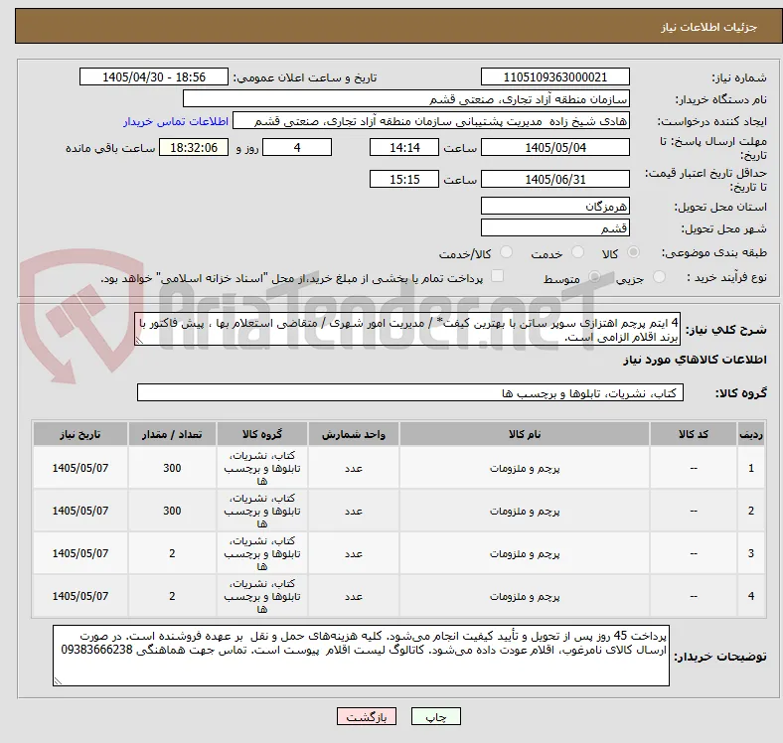
Task: Click quantity 300 in row 1
Action: [x=172, y=468]
